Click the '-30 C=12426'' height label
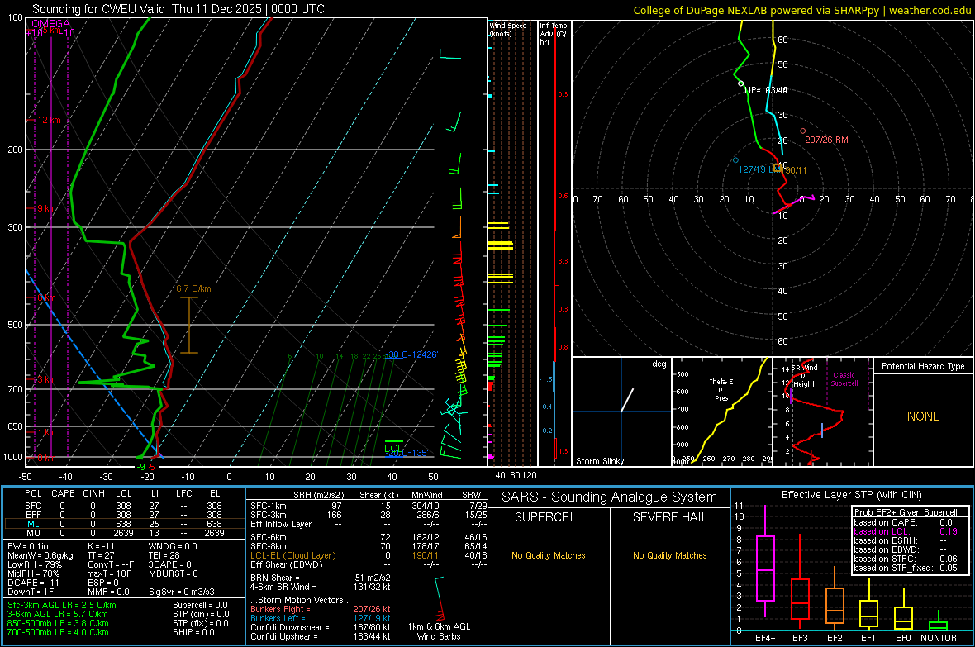 tap(411, 354)
